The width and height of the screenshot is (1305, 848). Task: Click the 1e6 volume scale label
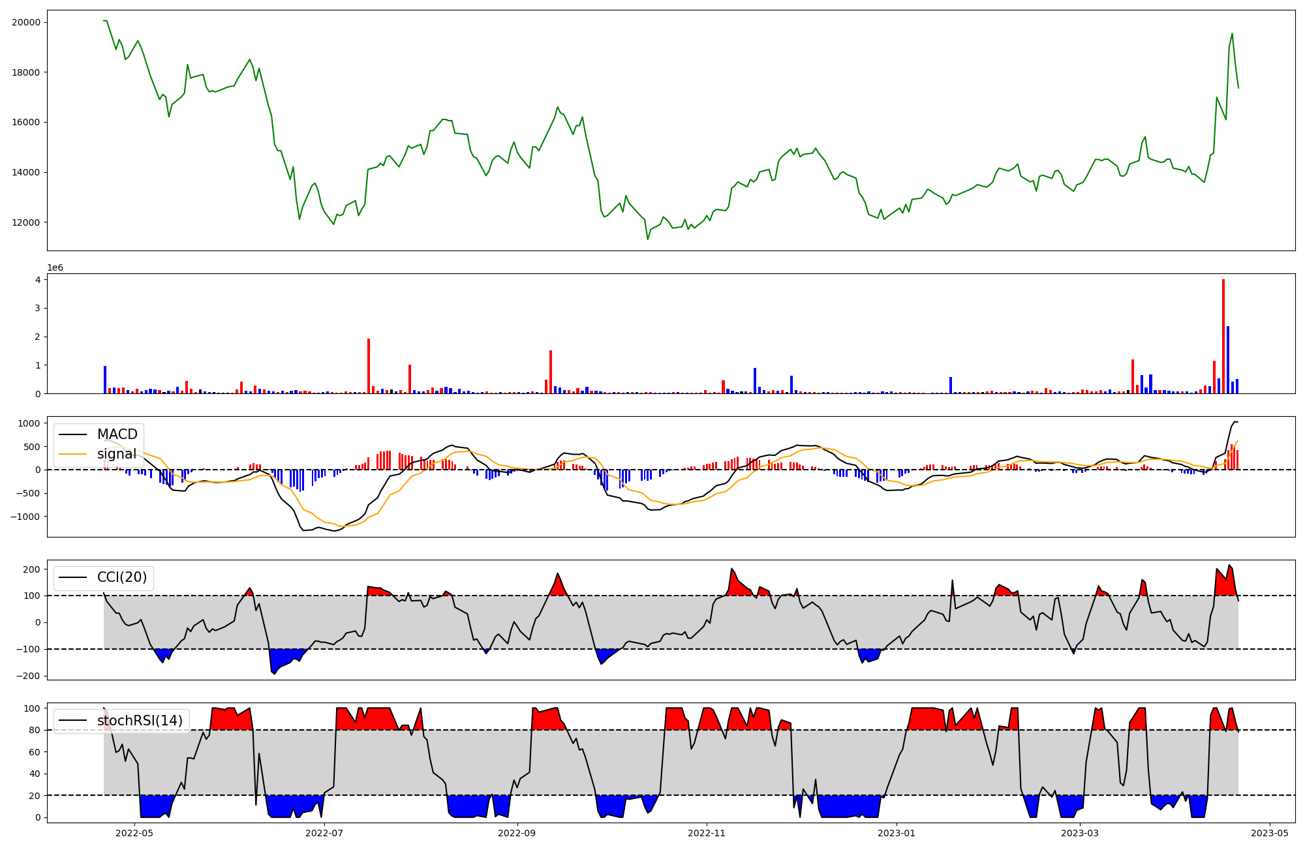pyautogui.click(x=55, y=267)
